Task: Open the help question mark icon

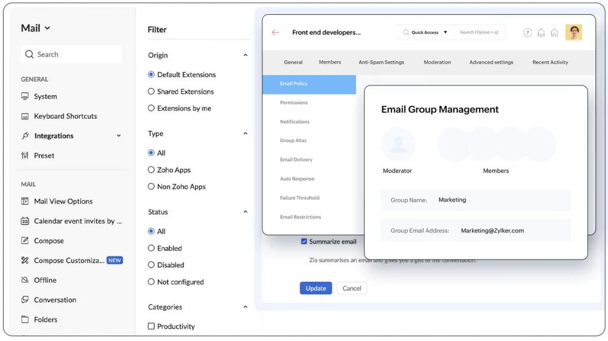Action: click(x=527, y=33)
